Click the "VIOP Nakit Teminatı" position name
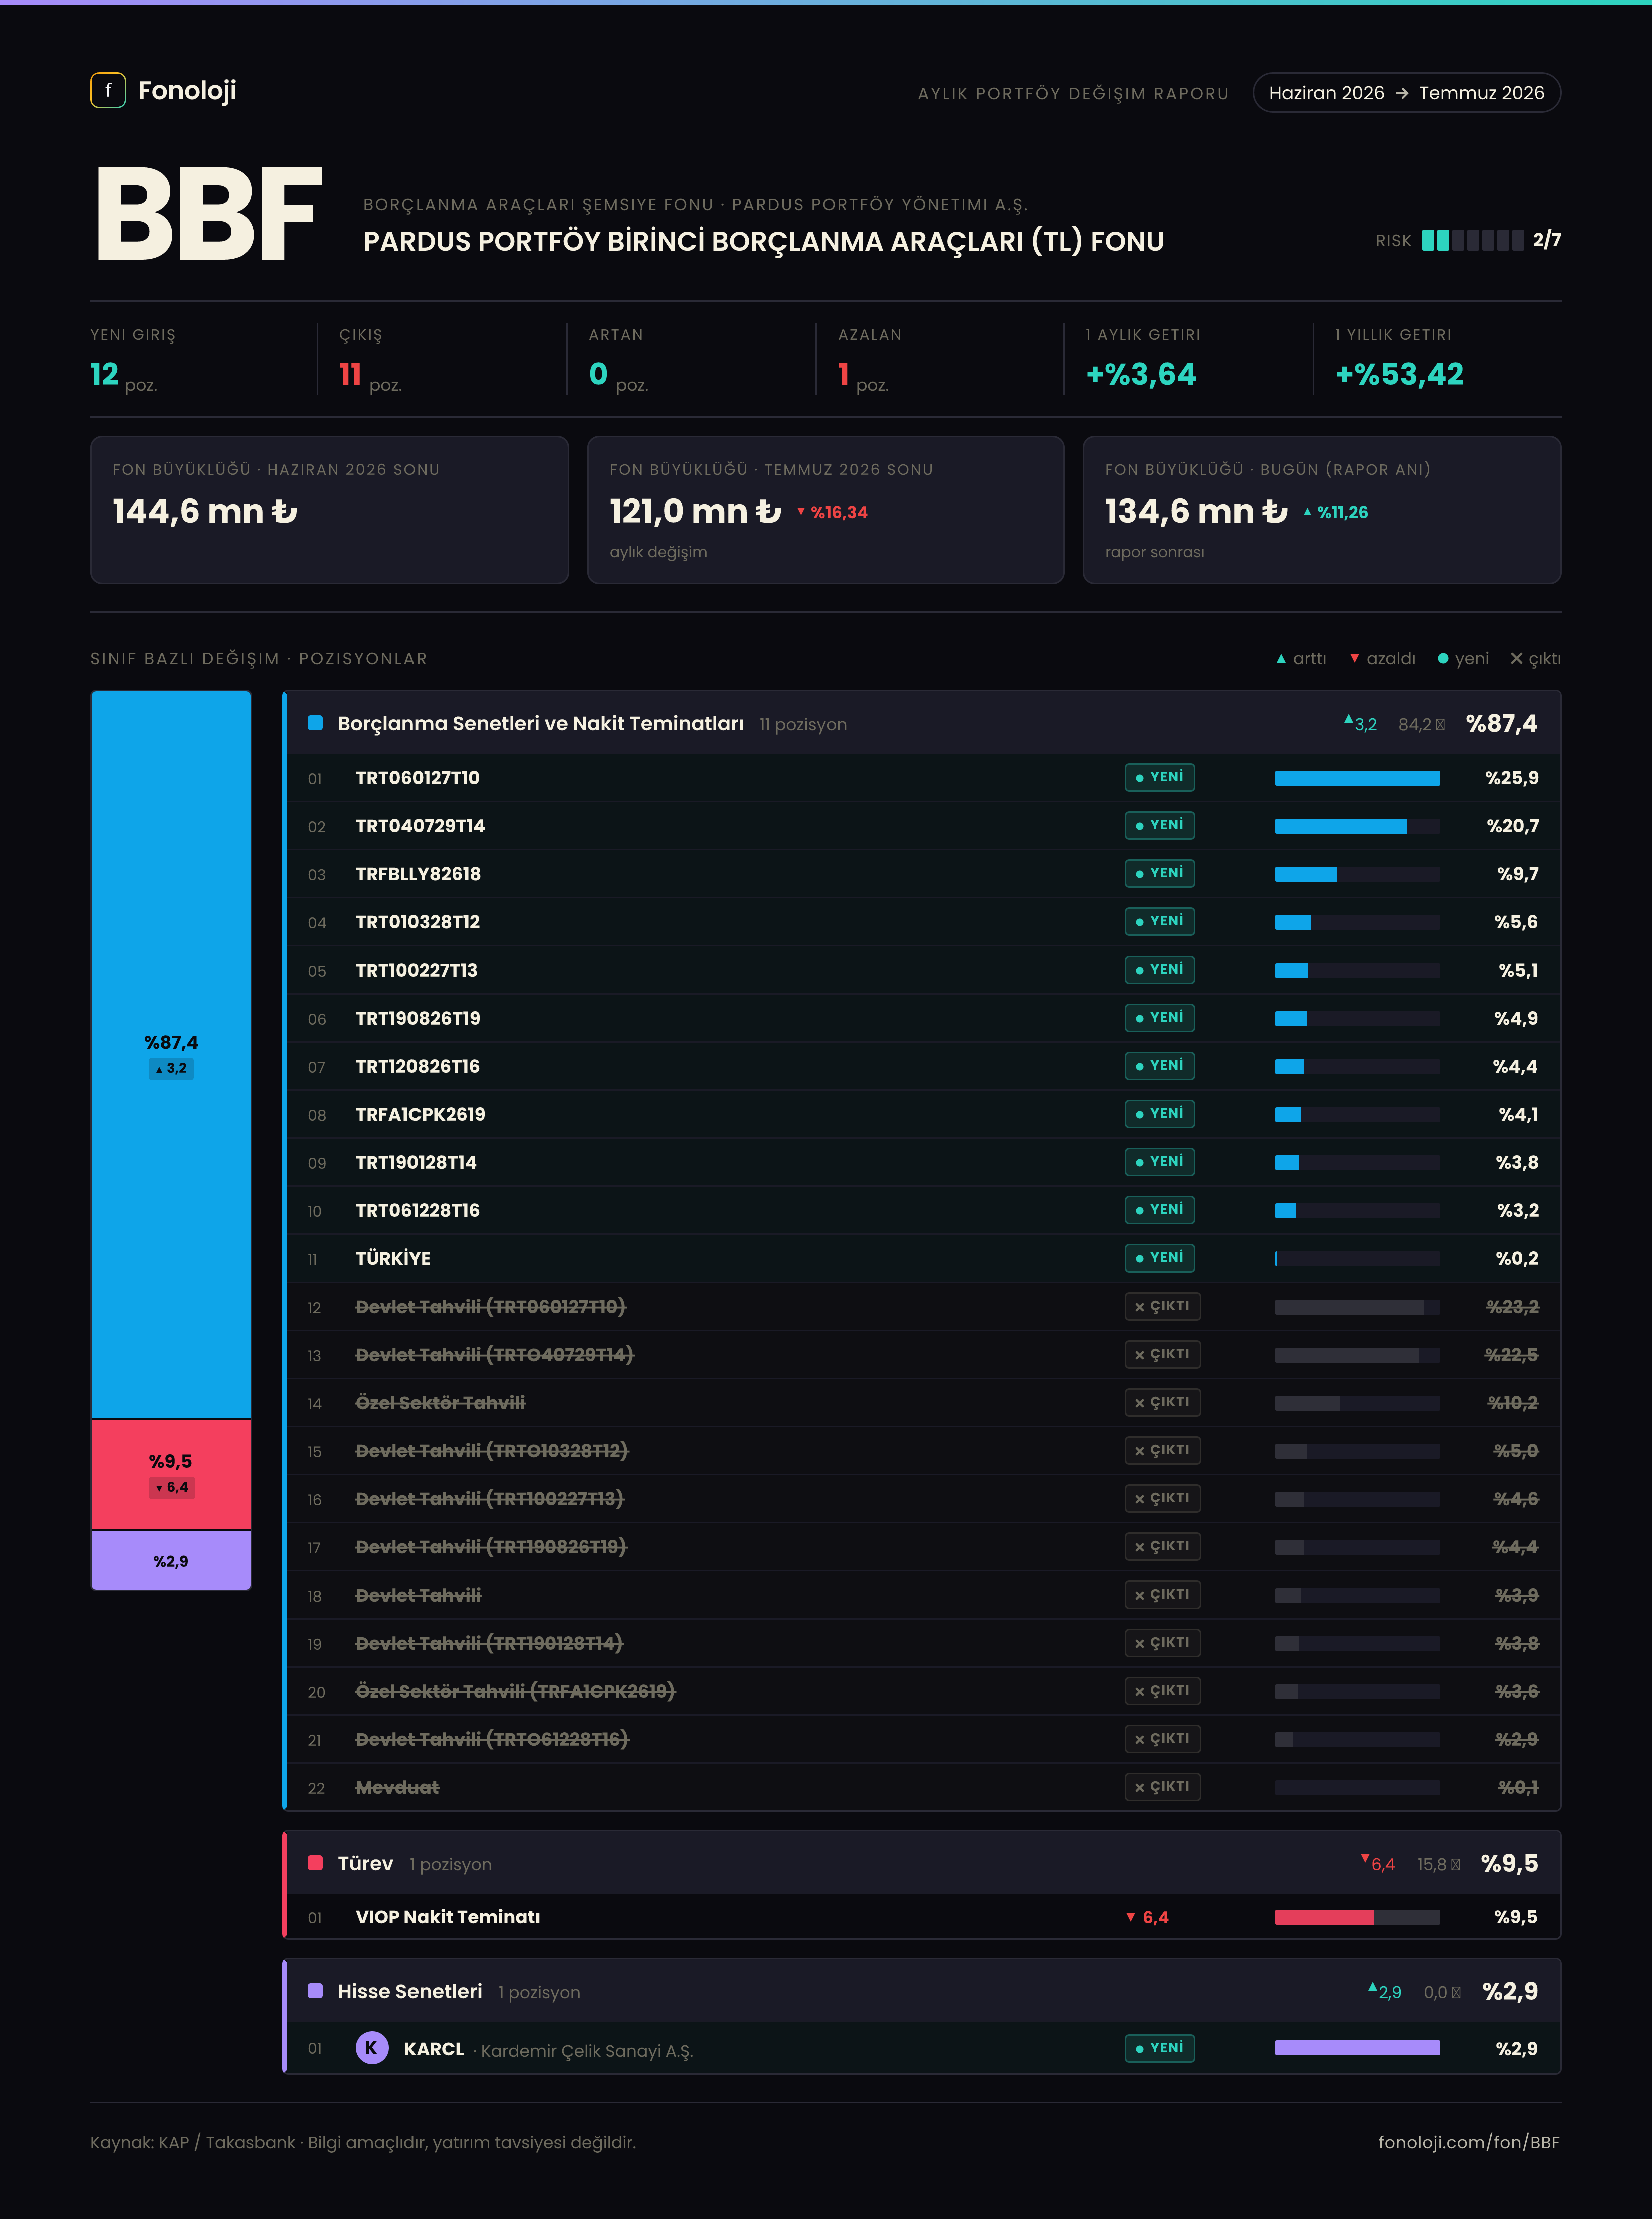The image size is (1652, 2219). click(x=448, y=1917)
